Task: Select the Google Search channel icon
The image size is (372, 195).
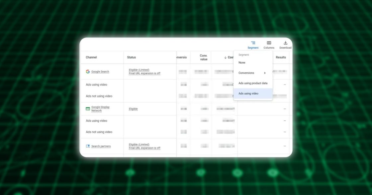Action: point(87,71)
